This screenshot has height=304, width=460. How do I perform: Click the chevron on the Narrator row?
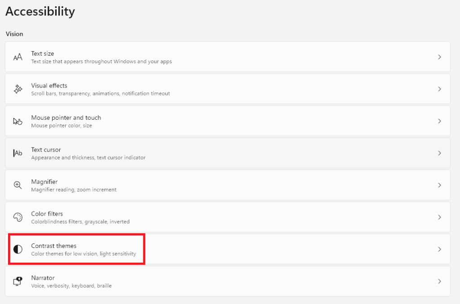(x=439, y=281)
